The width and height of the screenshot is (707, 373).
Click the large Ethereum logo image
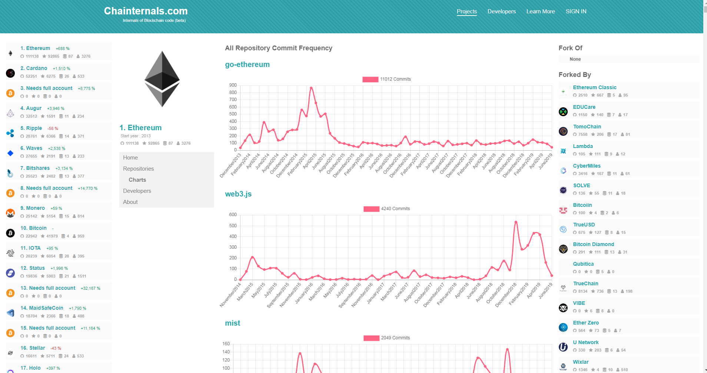click(x=162, y=79)
